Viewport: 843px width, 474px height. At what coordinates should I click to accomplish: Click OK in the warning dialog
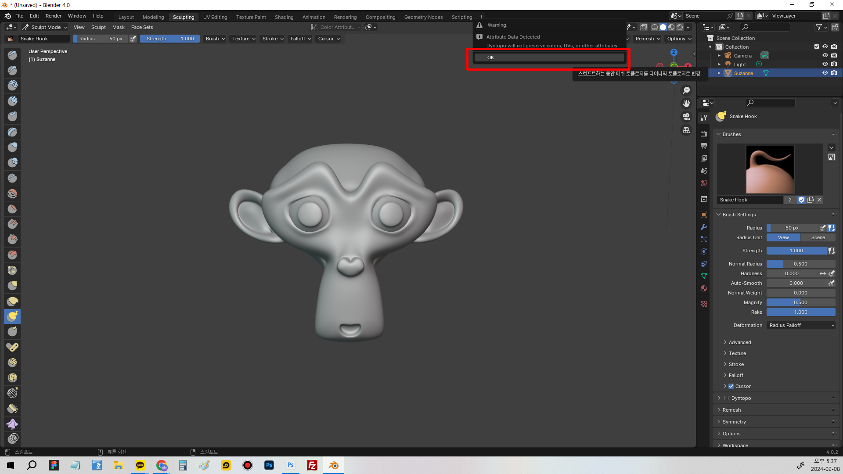pos(549,57)
